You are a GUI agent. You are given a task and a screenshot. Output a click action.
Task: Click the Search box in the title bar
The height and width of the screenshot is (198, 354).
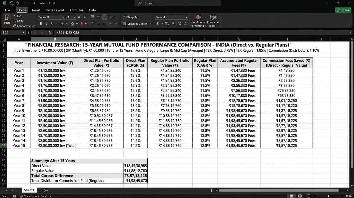coord(178,3)
